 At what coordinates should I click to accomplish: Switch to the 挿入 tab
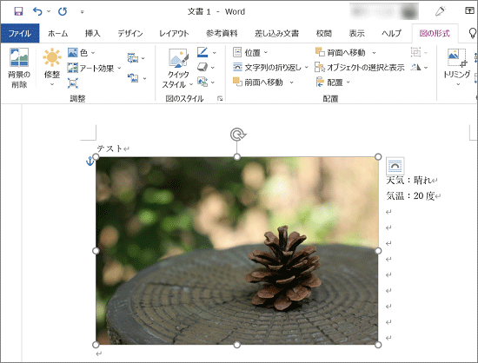pyautogui.click(x=93, y=33)
